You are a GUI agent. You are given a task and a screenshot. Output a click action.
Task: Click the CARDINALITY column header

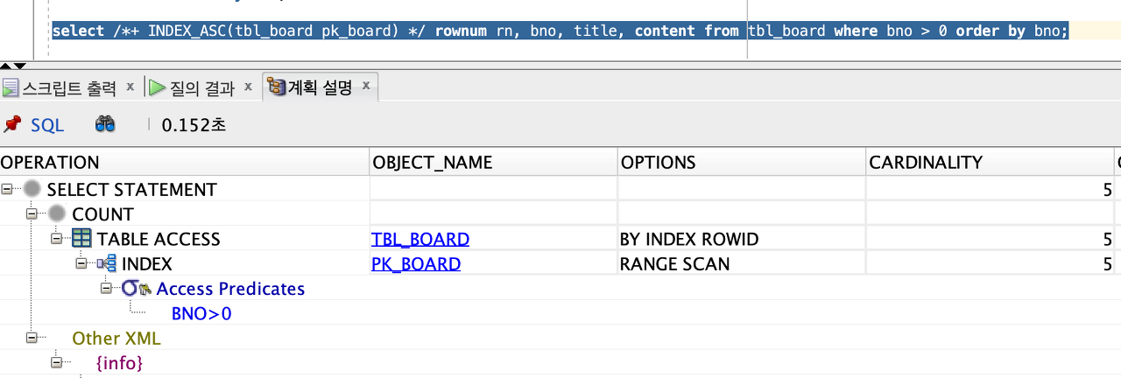click(x=990, y=162)
